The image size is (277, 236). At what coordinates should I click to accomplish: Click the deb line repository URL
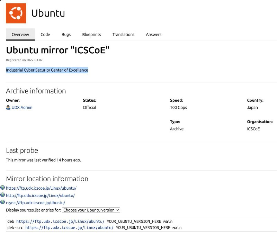[60, 221]
